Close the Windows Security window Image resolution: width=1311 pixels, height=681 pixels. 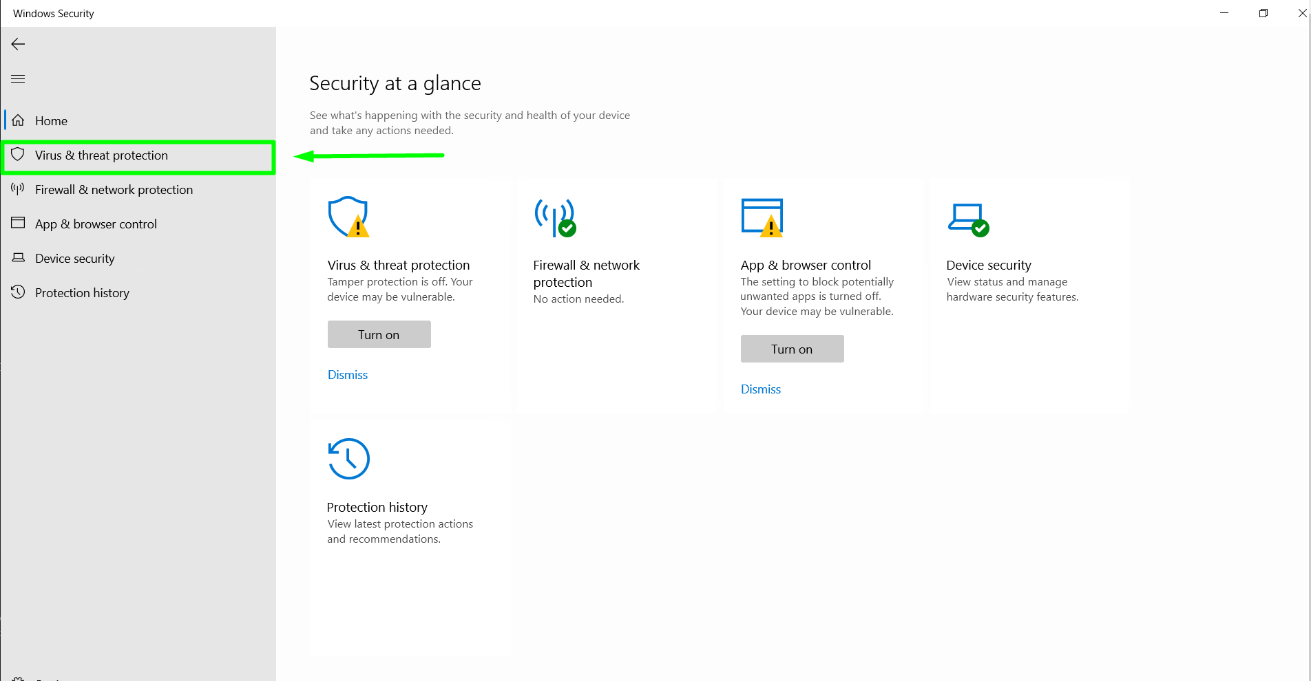tap(1302, 13)
